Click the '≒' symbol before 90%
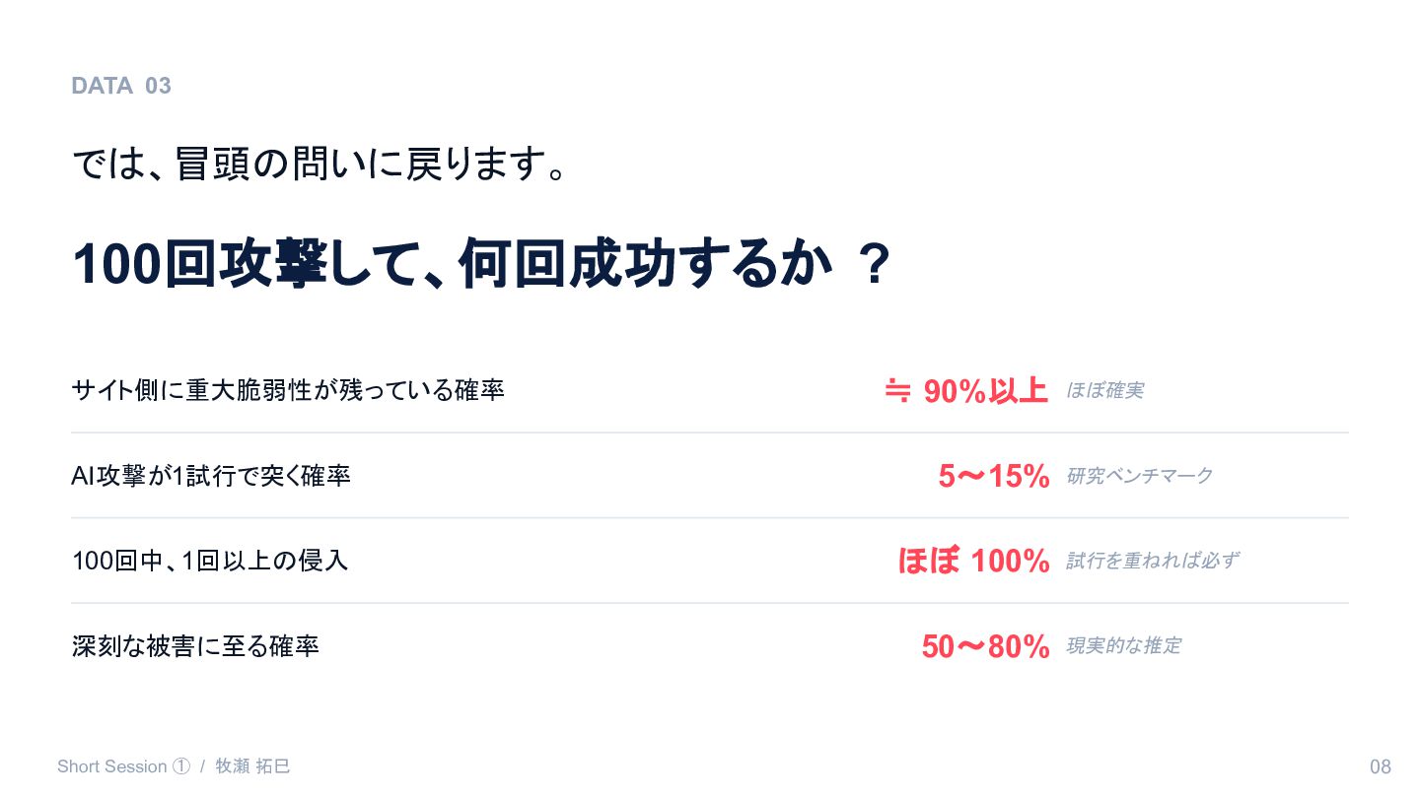This screenshot has width=1420, height=798. 897,391
